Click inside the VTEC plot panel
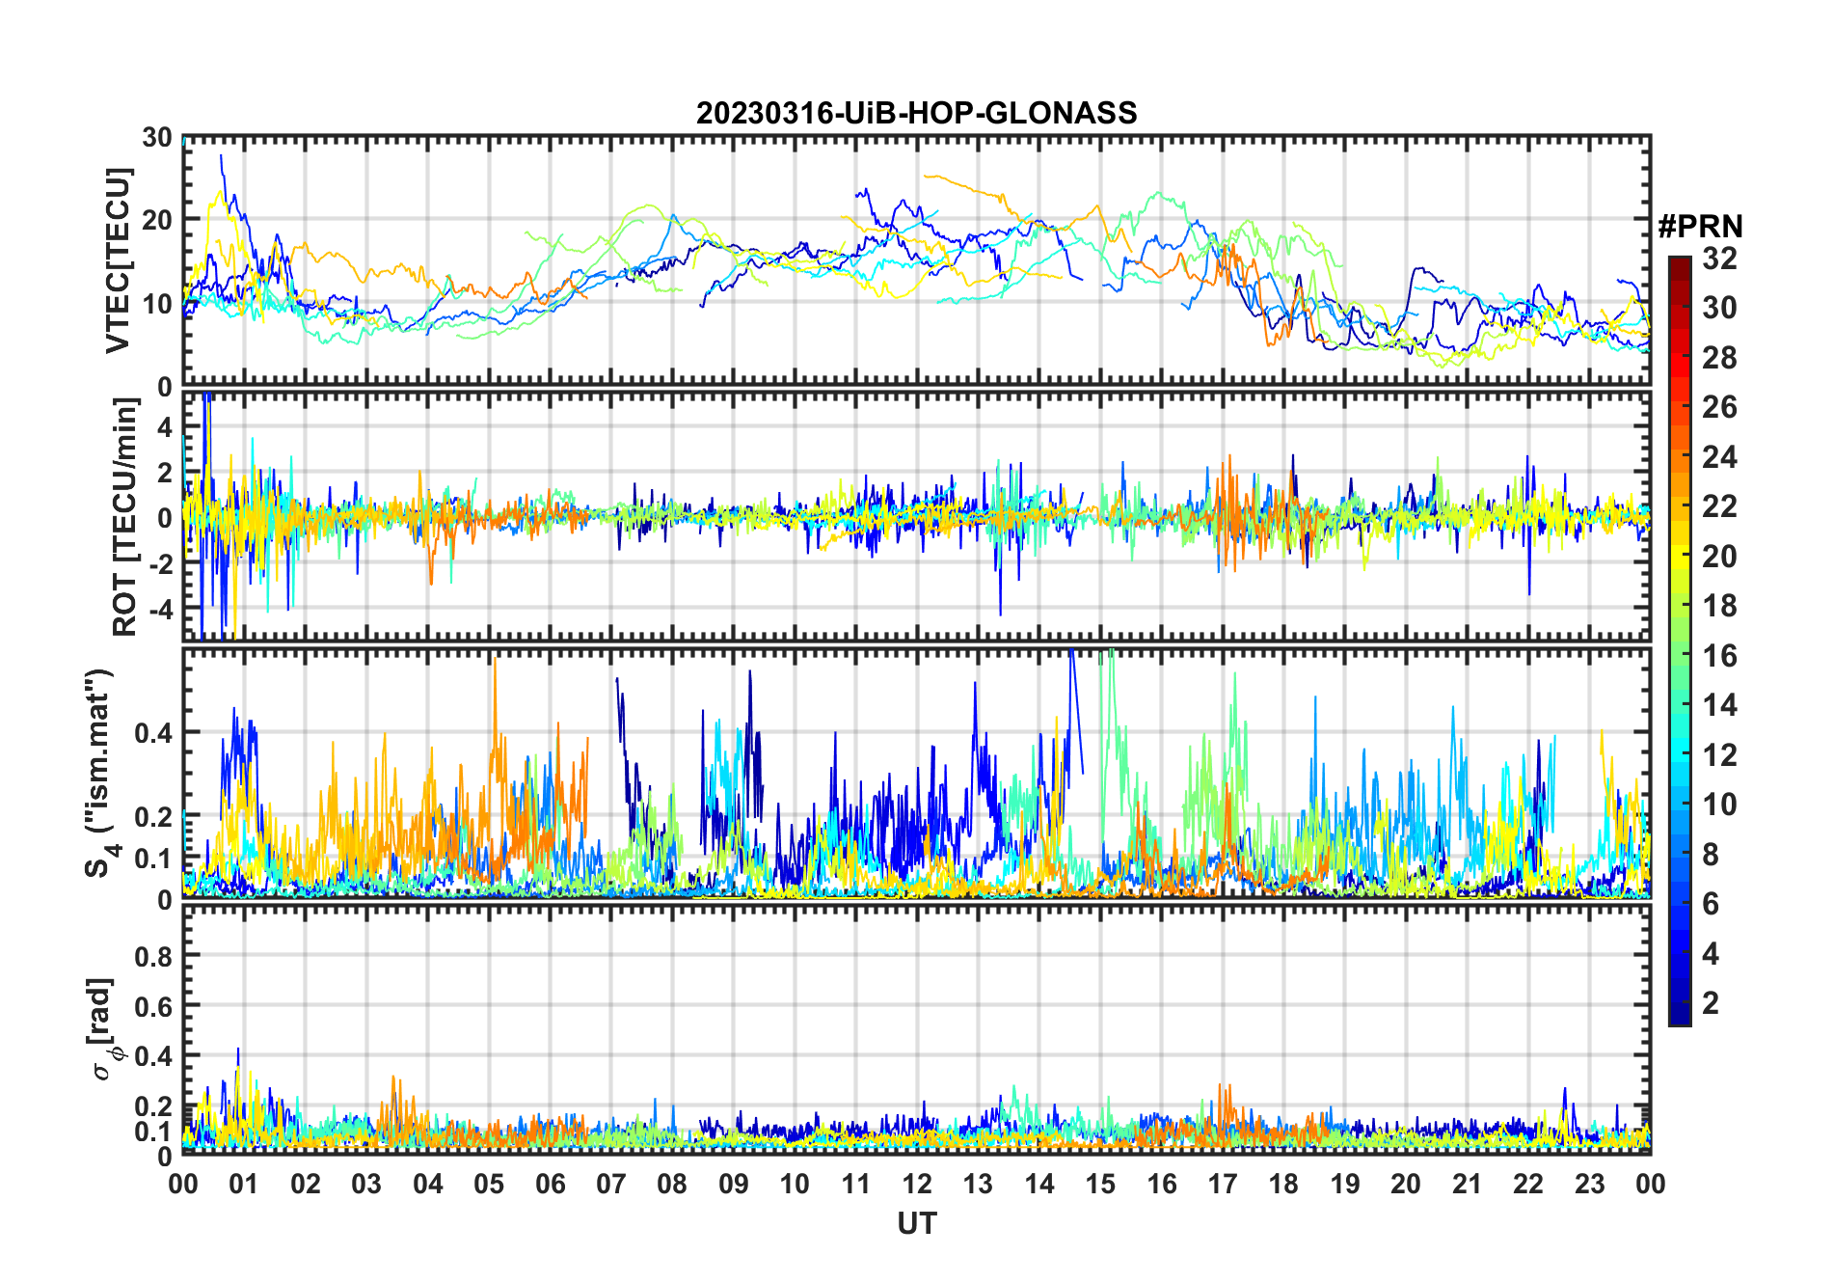Image resolution: width=1834 pixels, height=1283 pixels. [x=916, y=261]
